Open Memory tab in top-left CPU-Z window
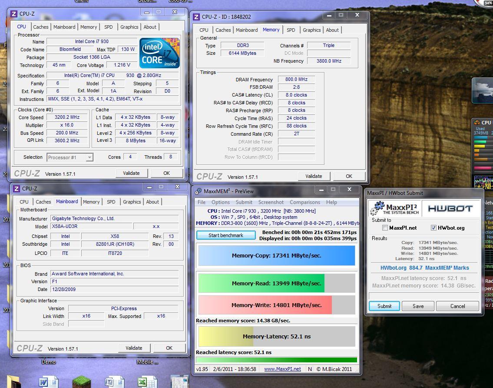493x388 pixels. 89,27
